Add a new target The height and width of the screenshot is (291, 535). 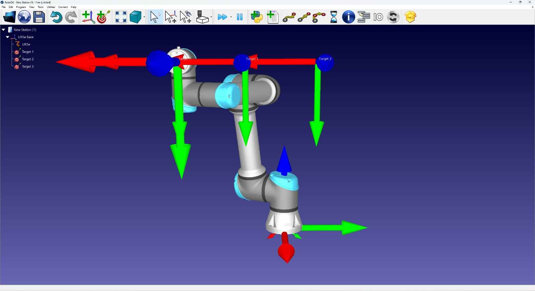pos(103,17)
